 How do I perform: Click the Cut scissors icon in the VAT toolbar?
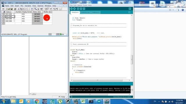18,9
